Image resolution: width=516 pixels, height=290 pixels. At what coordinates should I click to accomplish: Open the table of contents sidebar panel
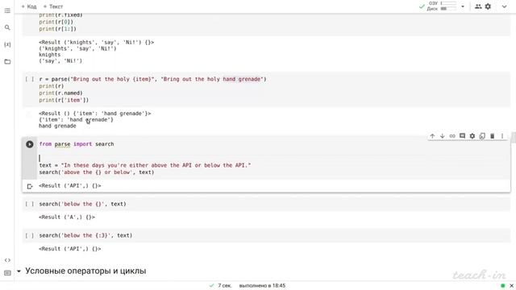pos(7,10)
